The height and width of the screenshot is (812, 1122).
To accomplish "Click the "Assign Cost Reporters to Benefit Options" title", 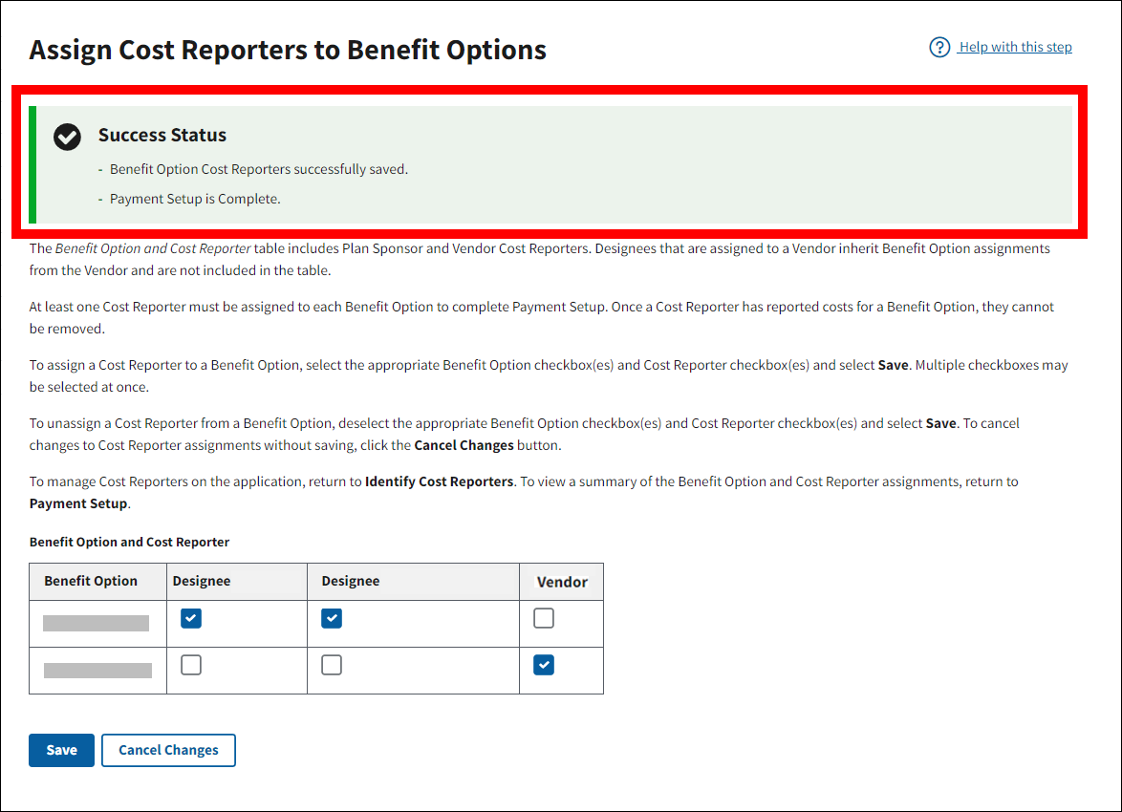I will pos(288,51).
